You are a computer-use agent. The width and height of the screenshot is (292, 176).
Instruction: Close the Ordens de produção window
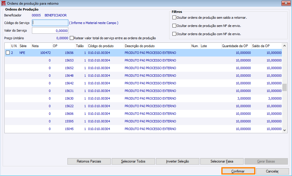[286, 3]
